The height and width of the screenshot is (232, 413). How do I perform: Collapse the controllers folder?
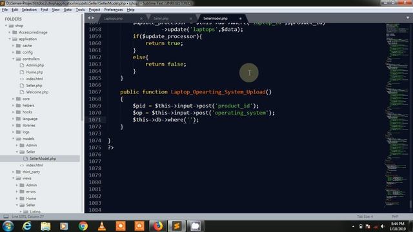(13, 59)
